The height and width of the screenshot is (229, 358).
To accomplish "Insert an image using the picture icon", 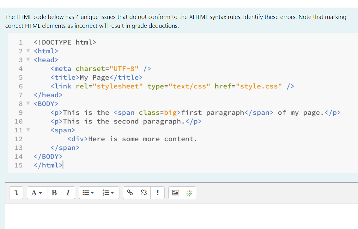I will click(x=175, y=193).
